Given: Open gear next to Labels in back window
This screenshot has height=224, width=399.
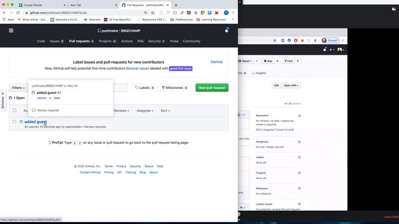Looking at the screenshot, I should pos(299,157).
